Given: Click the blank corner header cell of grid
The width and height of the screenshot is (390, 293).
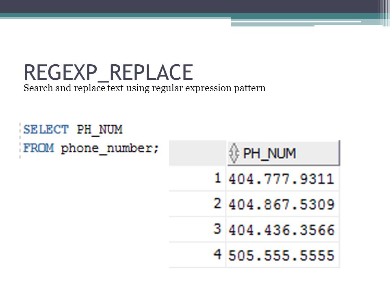Looking at the screenshot, I should click(197, 153).
